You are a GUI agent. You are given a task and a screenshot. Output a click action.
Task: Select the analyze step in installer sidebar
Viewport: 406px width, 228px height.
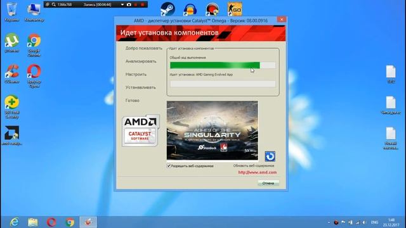pos(141,61)
